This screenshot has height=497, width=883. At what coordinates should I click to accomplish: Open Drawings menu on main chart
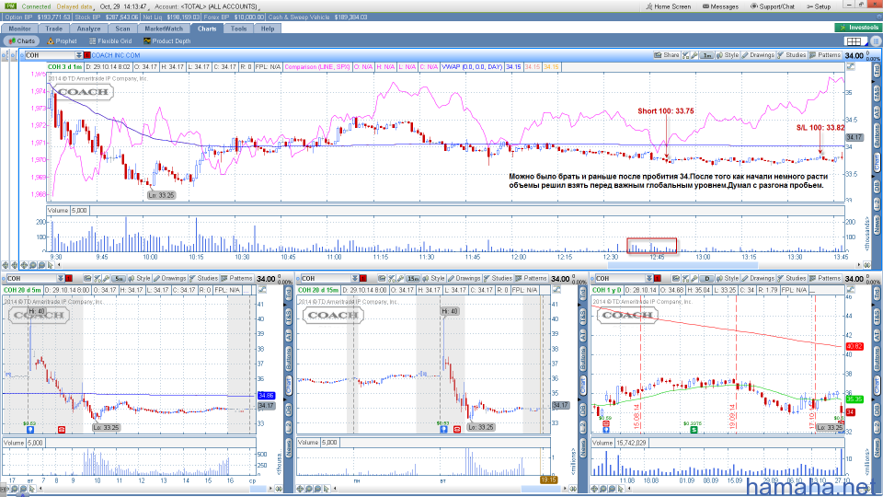click(x=758, y=55)
